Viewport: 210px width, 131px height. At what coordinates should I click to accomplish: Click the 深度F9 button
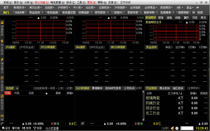pyautogui.click(x=118, y=13)
